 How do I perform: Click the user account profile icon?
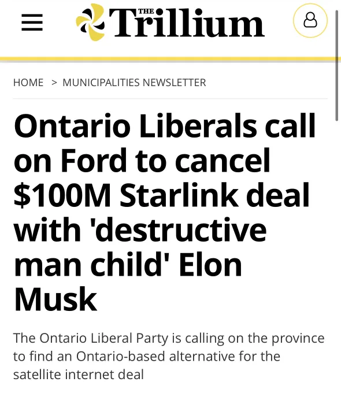pos(310,21)
